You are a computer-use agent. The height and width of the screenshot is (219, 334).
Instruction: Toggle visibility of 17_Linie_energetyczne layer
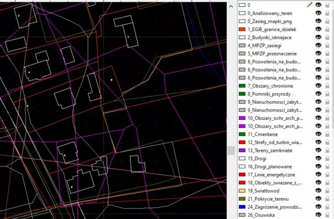pyautogui.click(x=318, y=174)
